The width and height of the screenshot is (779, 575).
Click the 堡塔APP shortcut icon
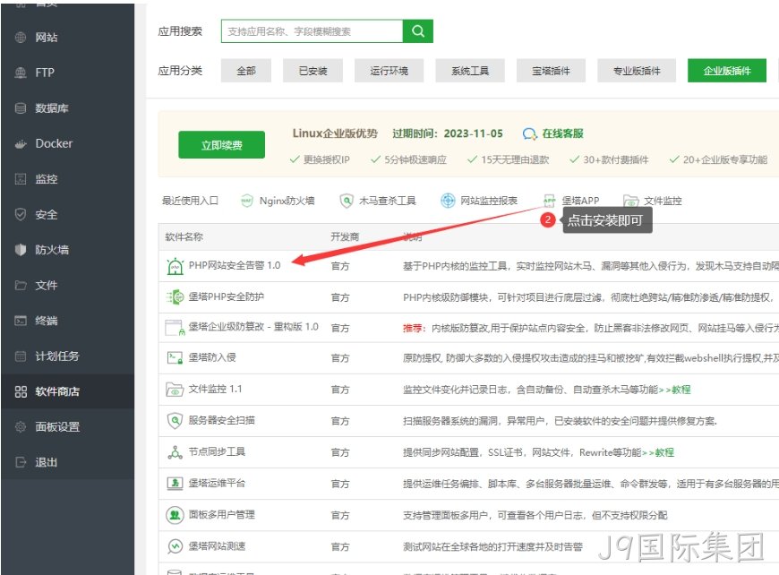coord(549,201)
